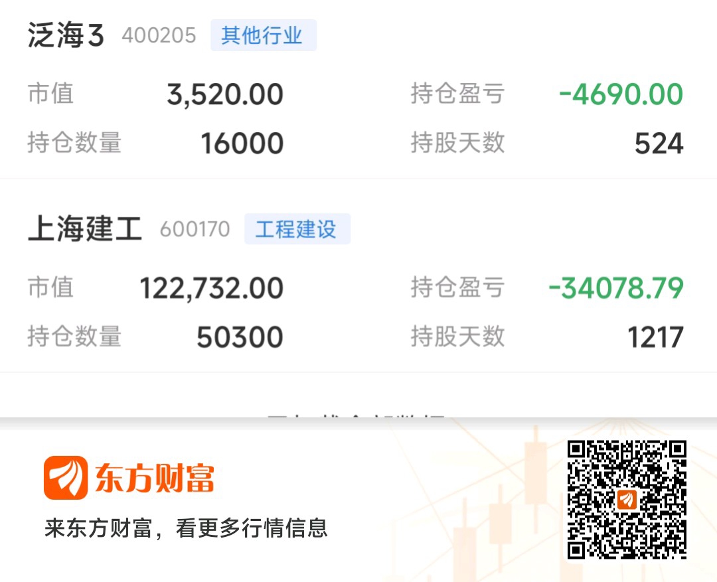
Task: Click 持仓盈亏 label in 上海建工 row
Action: (x=457, y=287)
